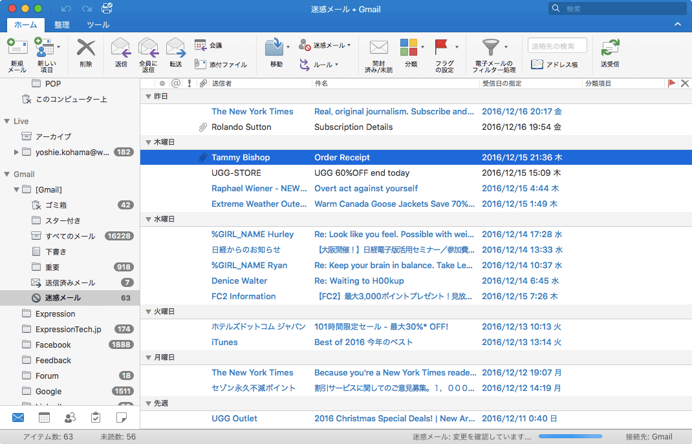Collapse the 木曜日 message group
This screenshot has height=444, width=692.
pos(147,142)
